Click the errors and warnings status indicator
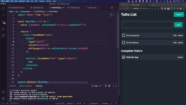 [14, 103]
